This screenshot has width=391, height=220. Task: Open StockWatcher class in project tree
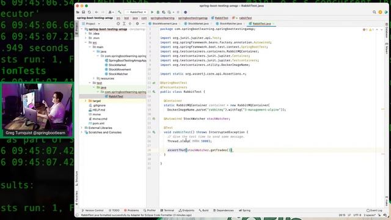click(116, 74)
